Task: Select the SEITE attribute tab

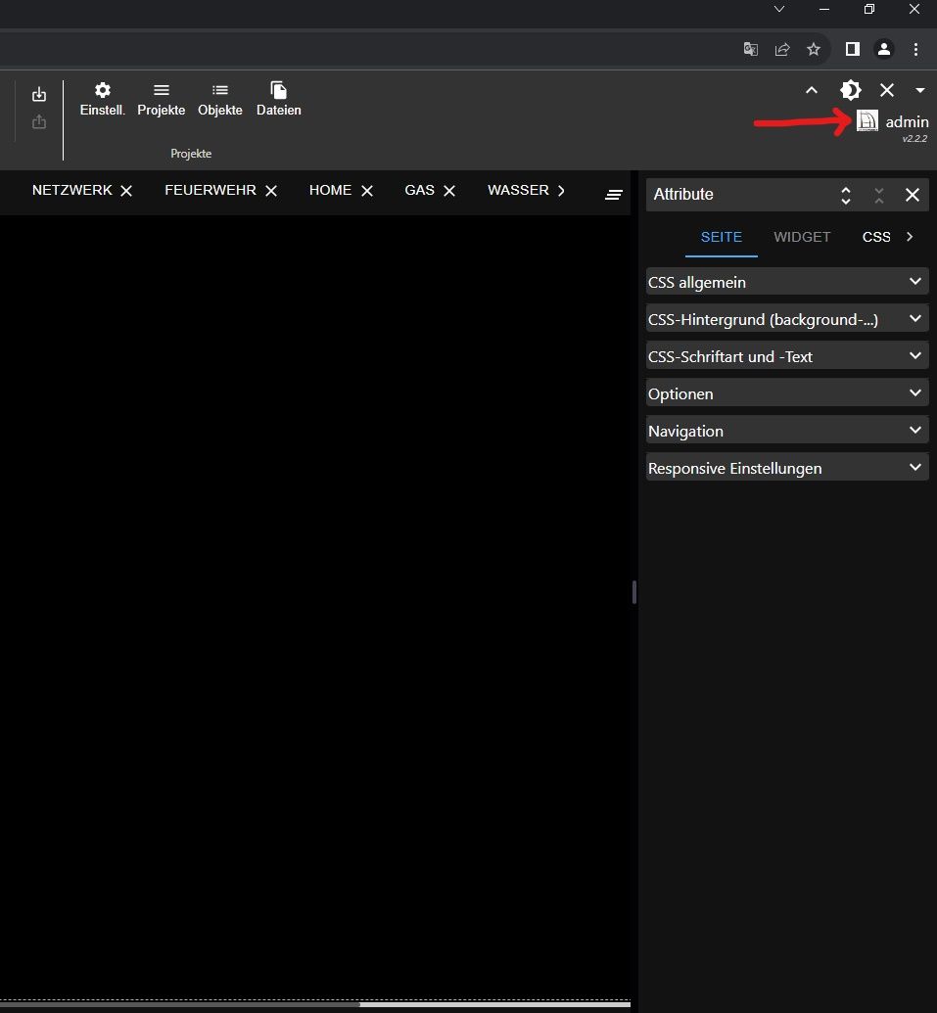Action: pyautogui.click(x=722, y=237)
